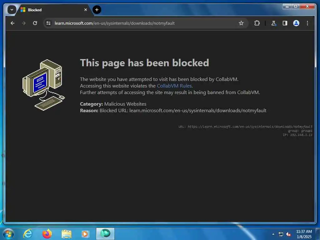Close the browser window
Viewport: 320px width, 240px height.
click(307, 6)
